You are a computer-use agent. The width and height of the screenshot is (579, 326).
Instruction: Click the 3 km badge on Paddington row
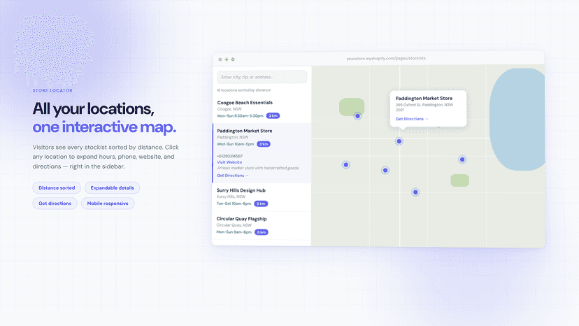point(264,144)
